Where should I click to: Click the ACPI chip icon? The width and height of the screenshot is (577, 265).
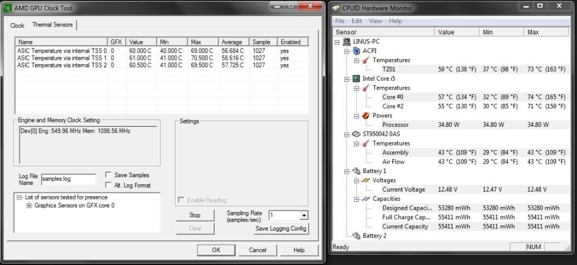tap(356, 51)
